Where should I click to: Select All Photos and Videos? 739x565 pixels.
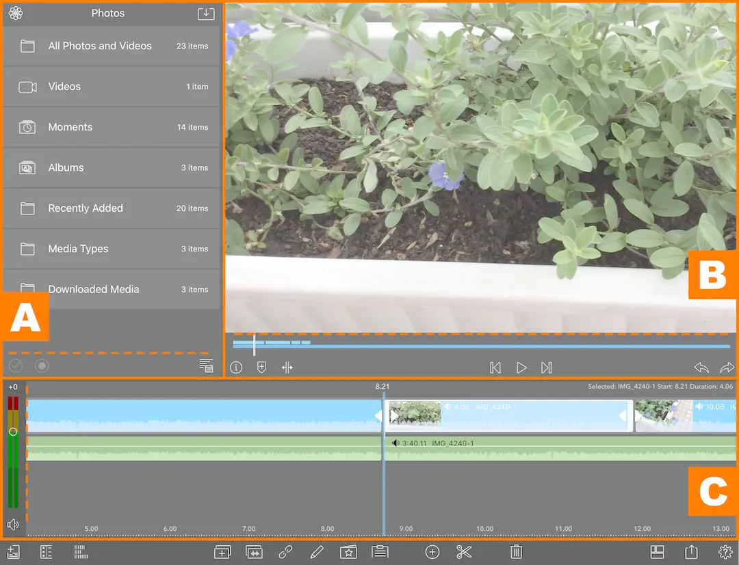point(112,46)
